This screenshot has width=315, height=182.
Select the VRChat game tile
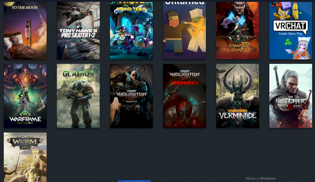tap(291, 31)
